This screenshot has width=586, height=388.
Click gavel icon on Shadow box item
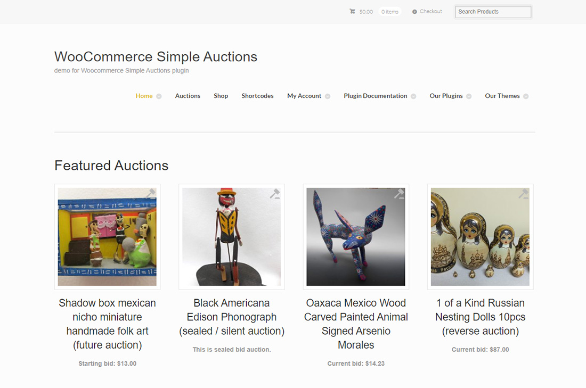151,194
